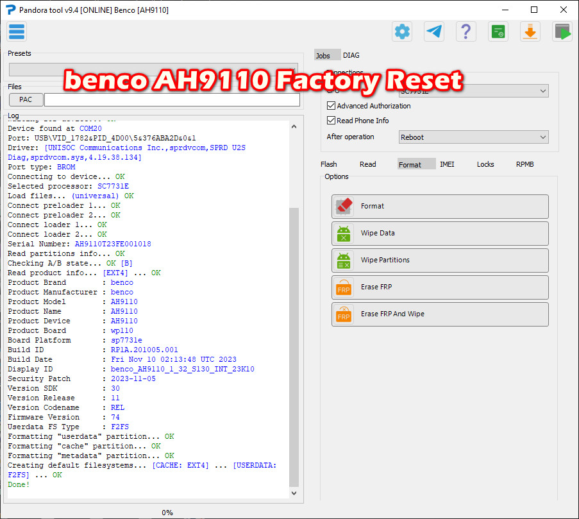579x519 pixels.
Task: Switch to the RPMB tab
Action: pos(524,164)
